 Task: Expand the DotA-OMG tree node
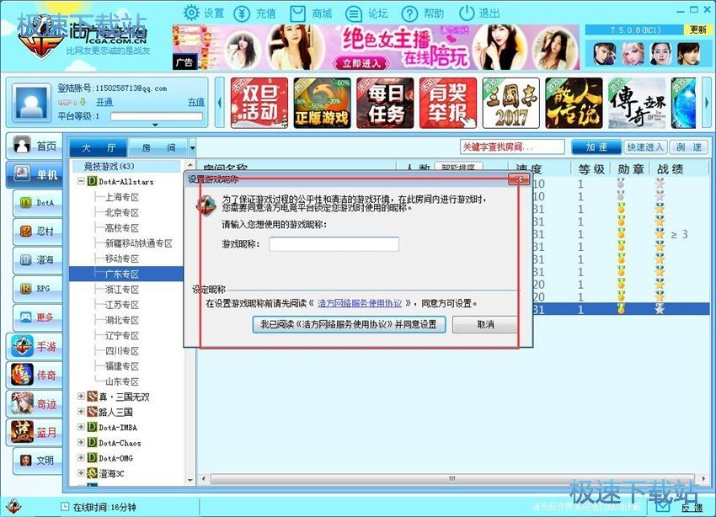[81, 458]
